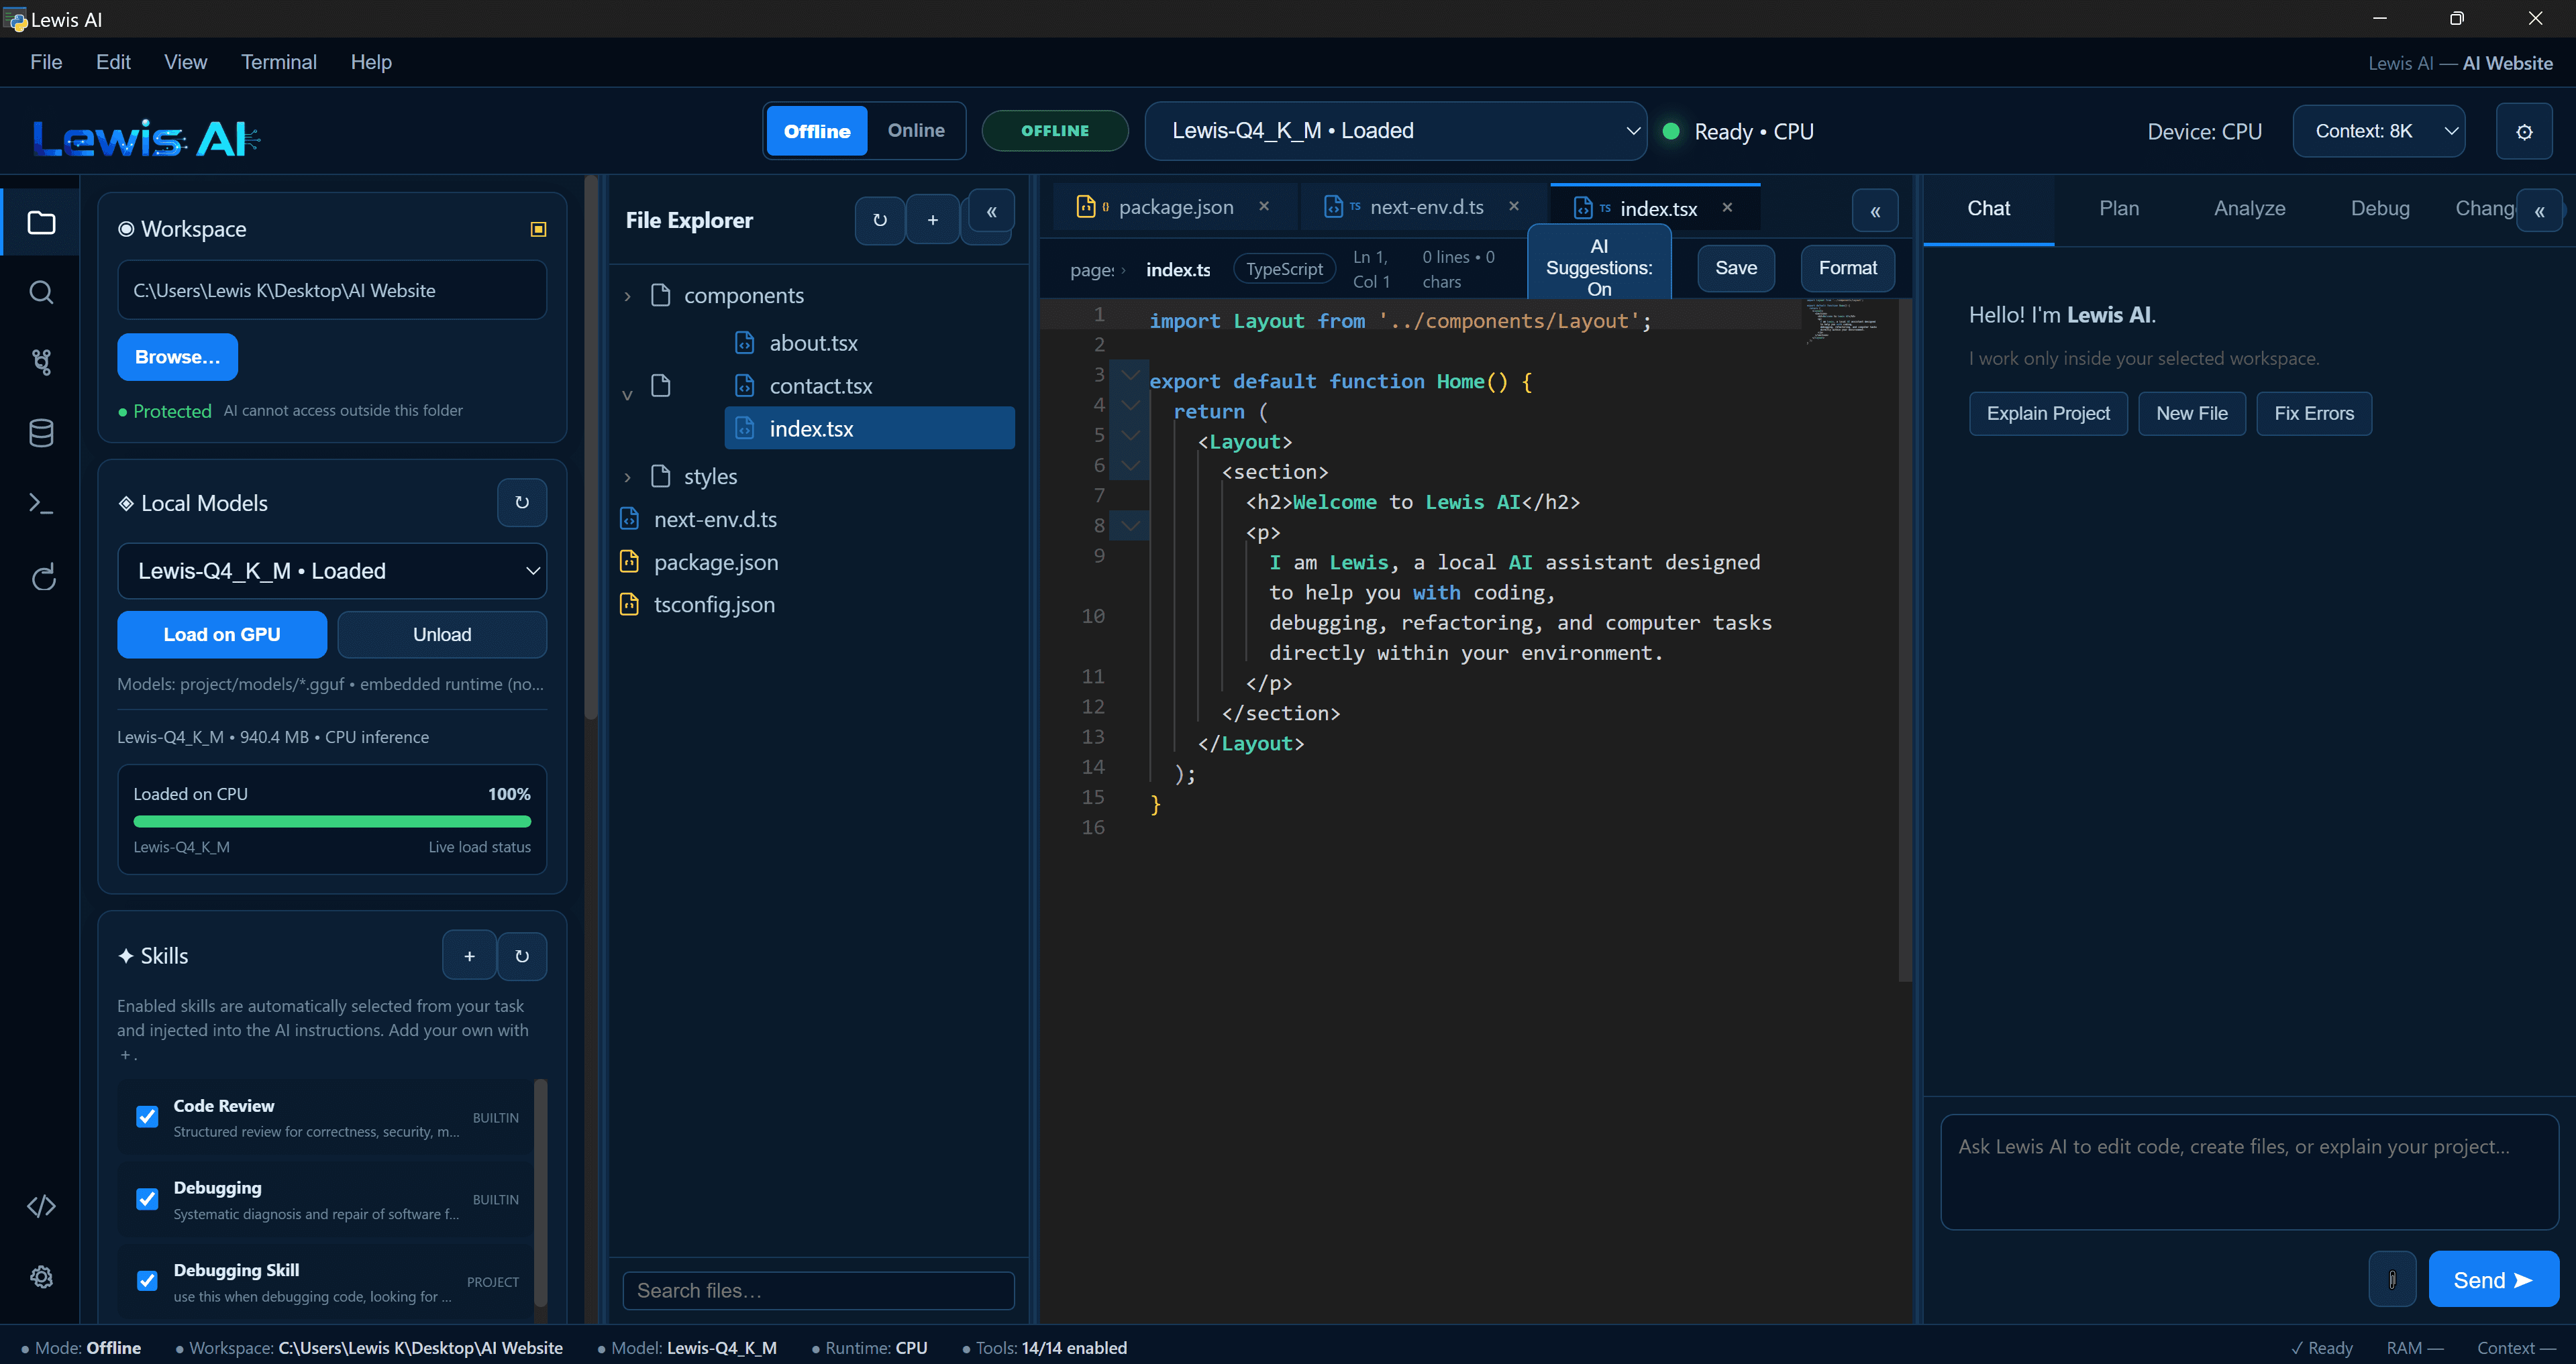Format the current document

click(x=1847, y=268)
